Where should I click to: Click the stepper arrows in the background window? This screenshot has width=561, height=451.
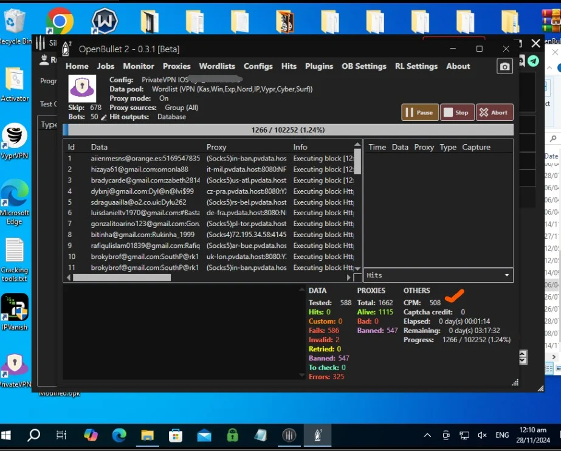[523, 357]
